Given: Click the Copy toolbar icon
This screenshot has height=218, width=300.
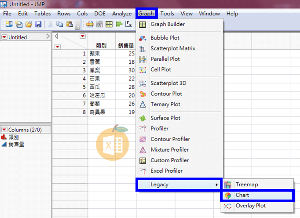Looking at the screenshot, I should (x=60, y=24).
